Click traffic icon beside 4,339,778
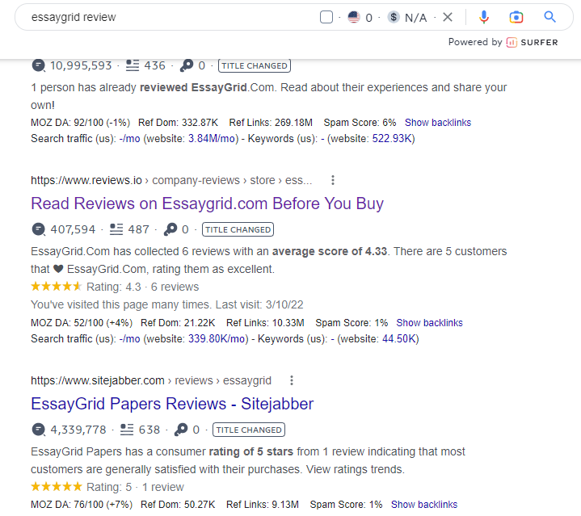The height and width of the screenshot is (516, 581). [39, 430]
